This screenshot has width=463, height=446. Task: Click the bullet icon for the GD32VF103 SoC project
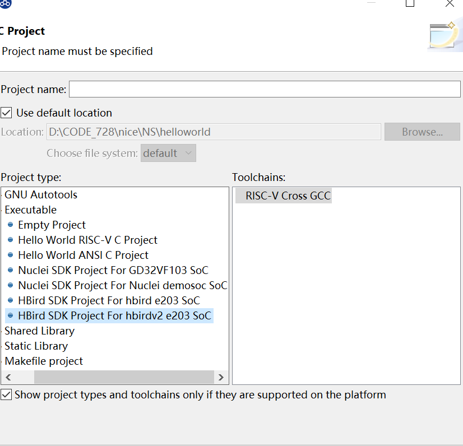tap(10, 270)
